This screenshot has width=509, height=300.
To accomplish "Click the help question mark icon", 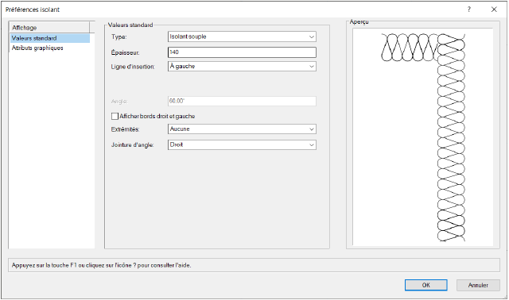I will [468, 10].
